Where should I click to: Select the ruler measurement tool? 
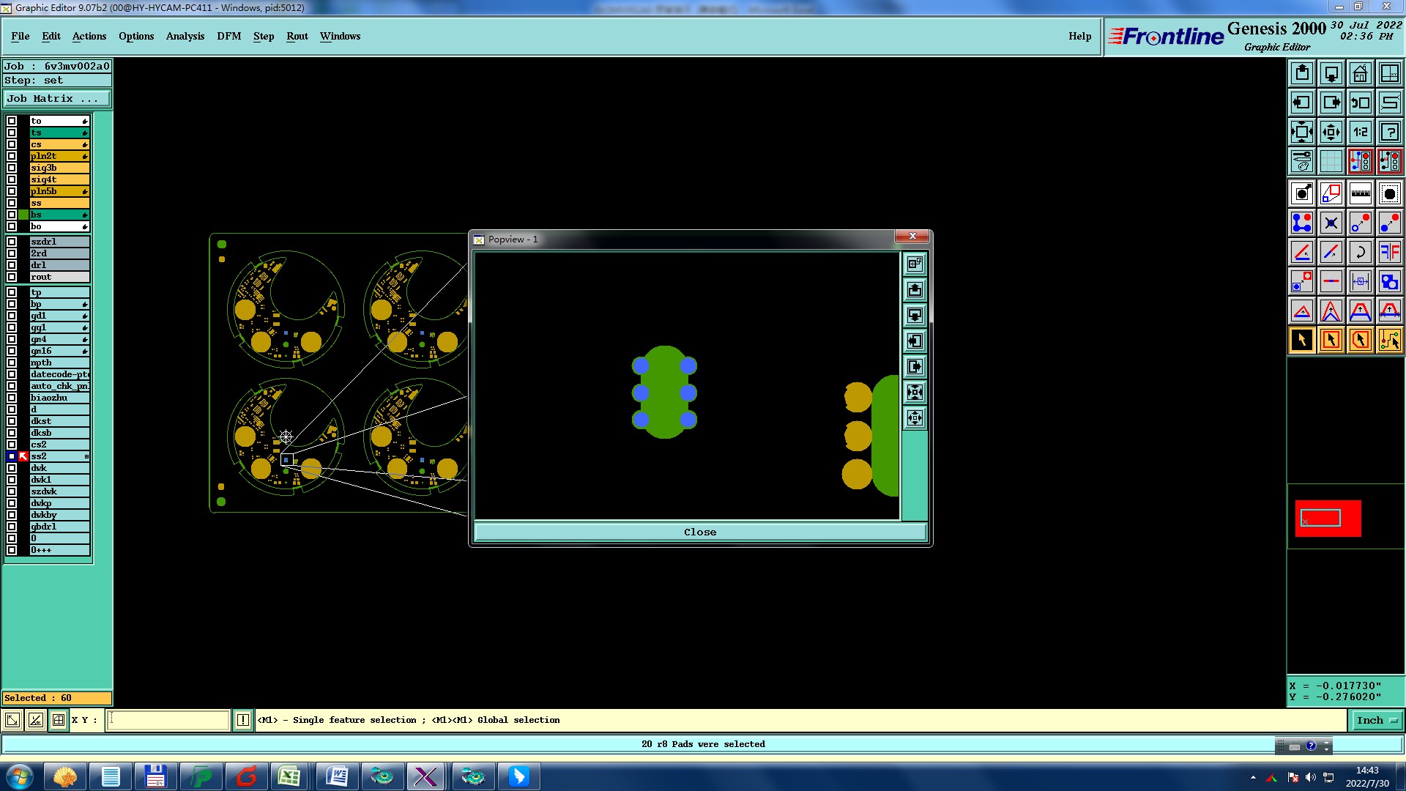(1360, 193)
